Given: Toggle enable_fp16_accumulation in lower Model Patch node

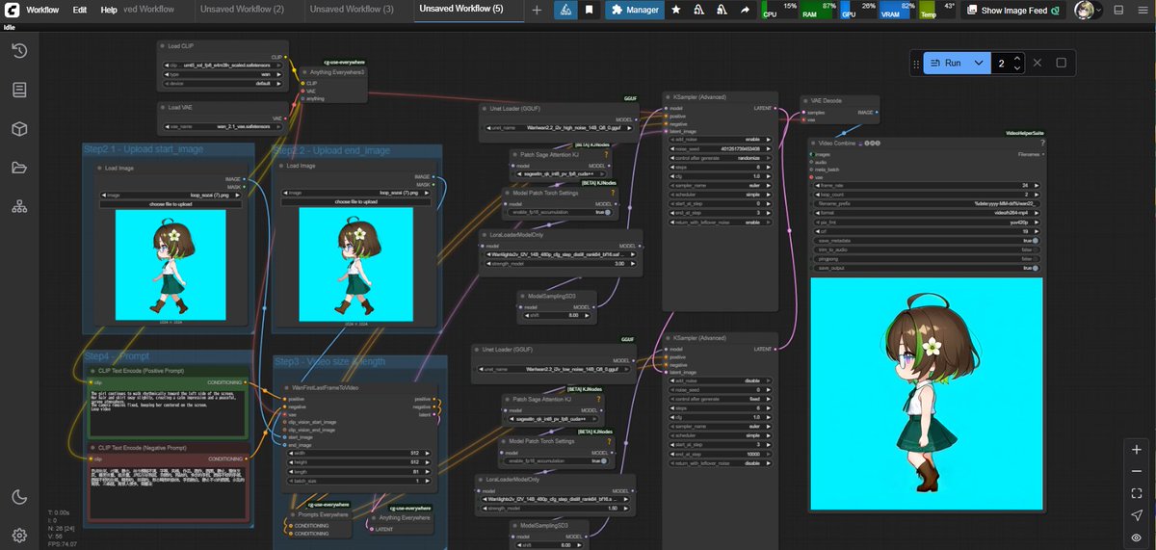Looking at the screenshot, I should point(557,460).
